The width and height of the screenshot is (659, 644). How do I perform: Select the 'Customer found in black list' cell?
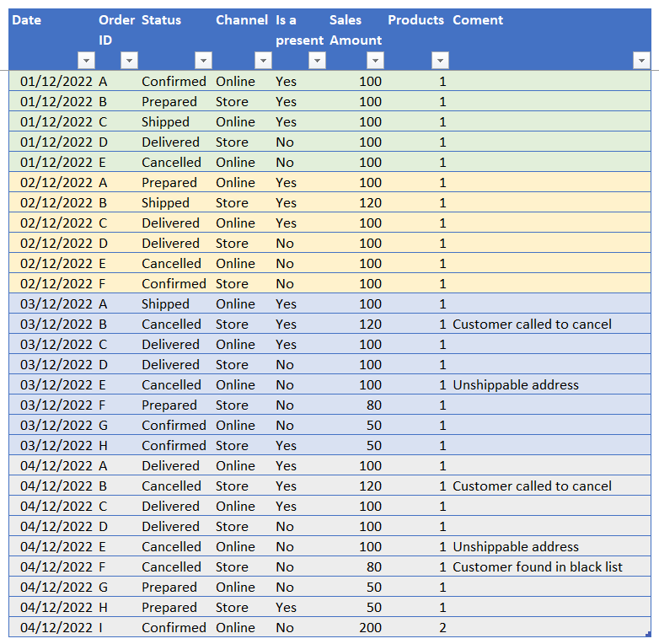click(538, 567)
